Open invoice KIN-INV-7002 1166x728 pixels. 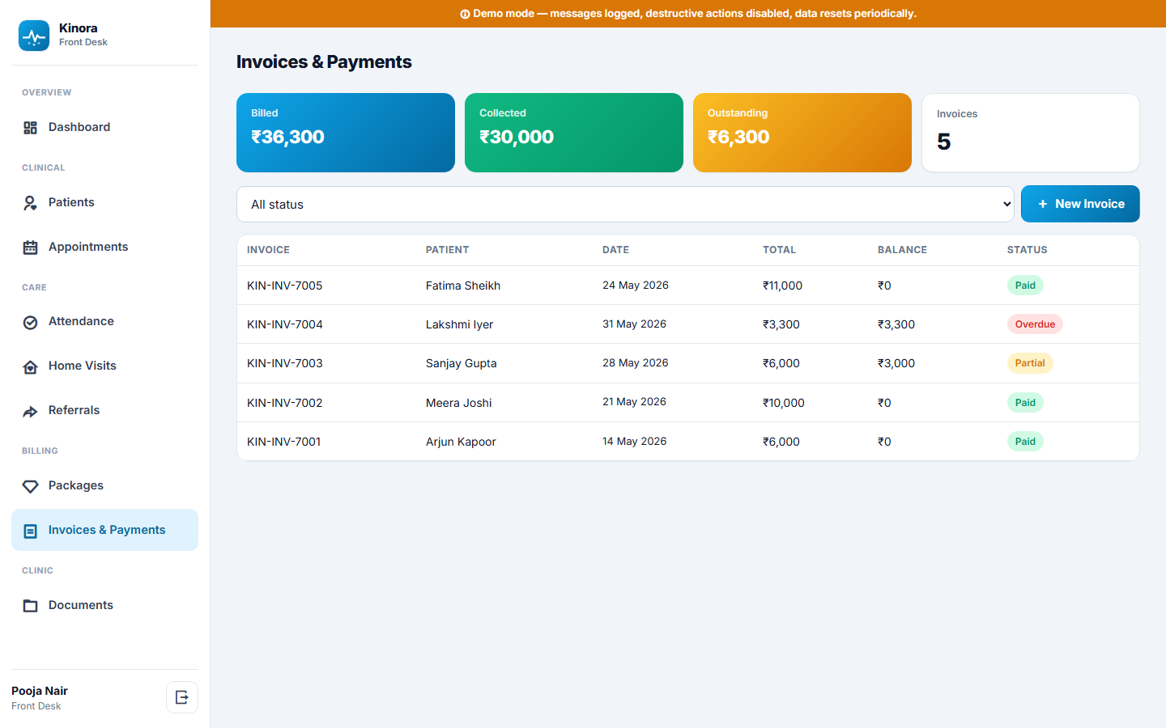tap(285, 403)
